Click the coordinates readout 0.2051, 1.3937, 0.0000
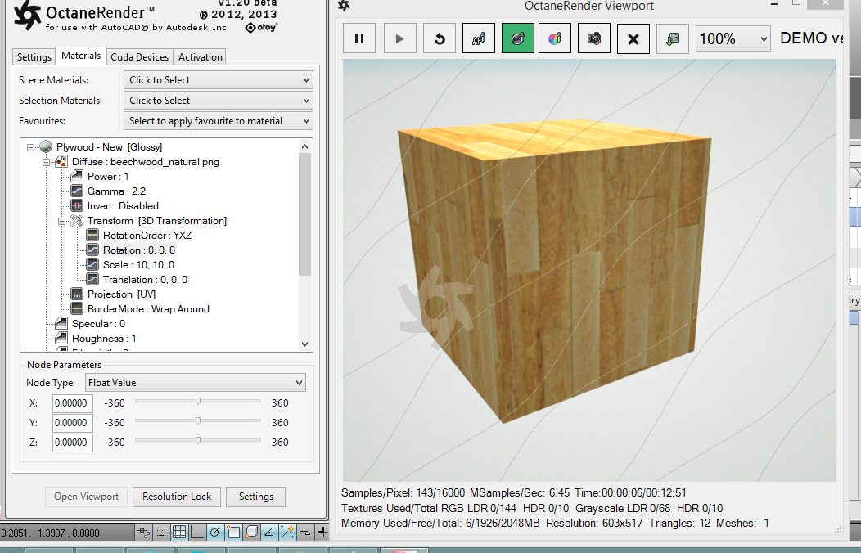The width and height of the screenshot is (861, 553). click(x=50, y=533)
